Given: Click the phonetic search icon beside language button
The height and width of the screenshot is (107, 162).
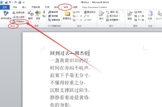Looking at the screenshot, I should point(44,12).
